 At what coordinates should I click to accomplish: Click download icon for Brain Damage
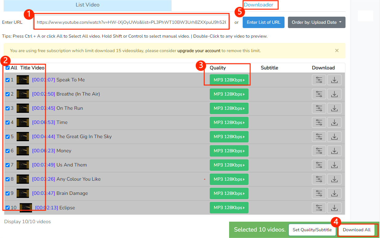pyautogui.click(x=334, y=193)
